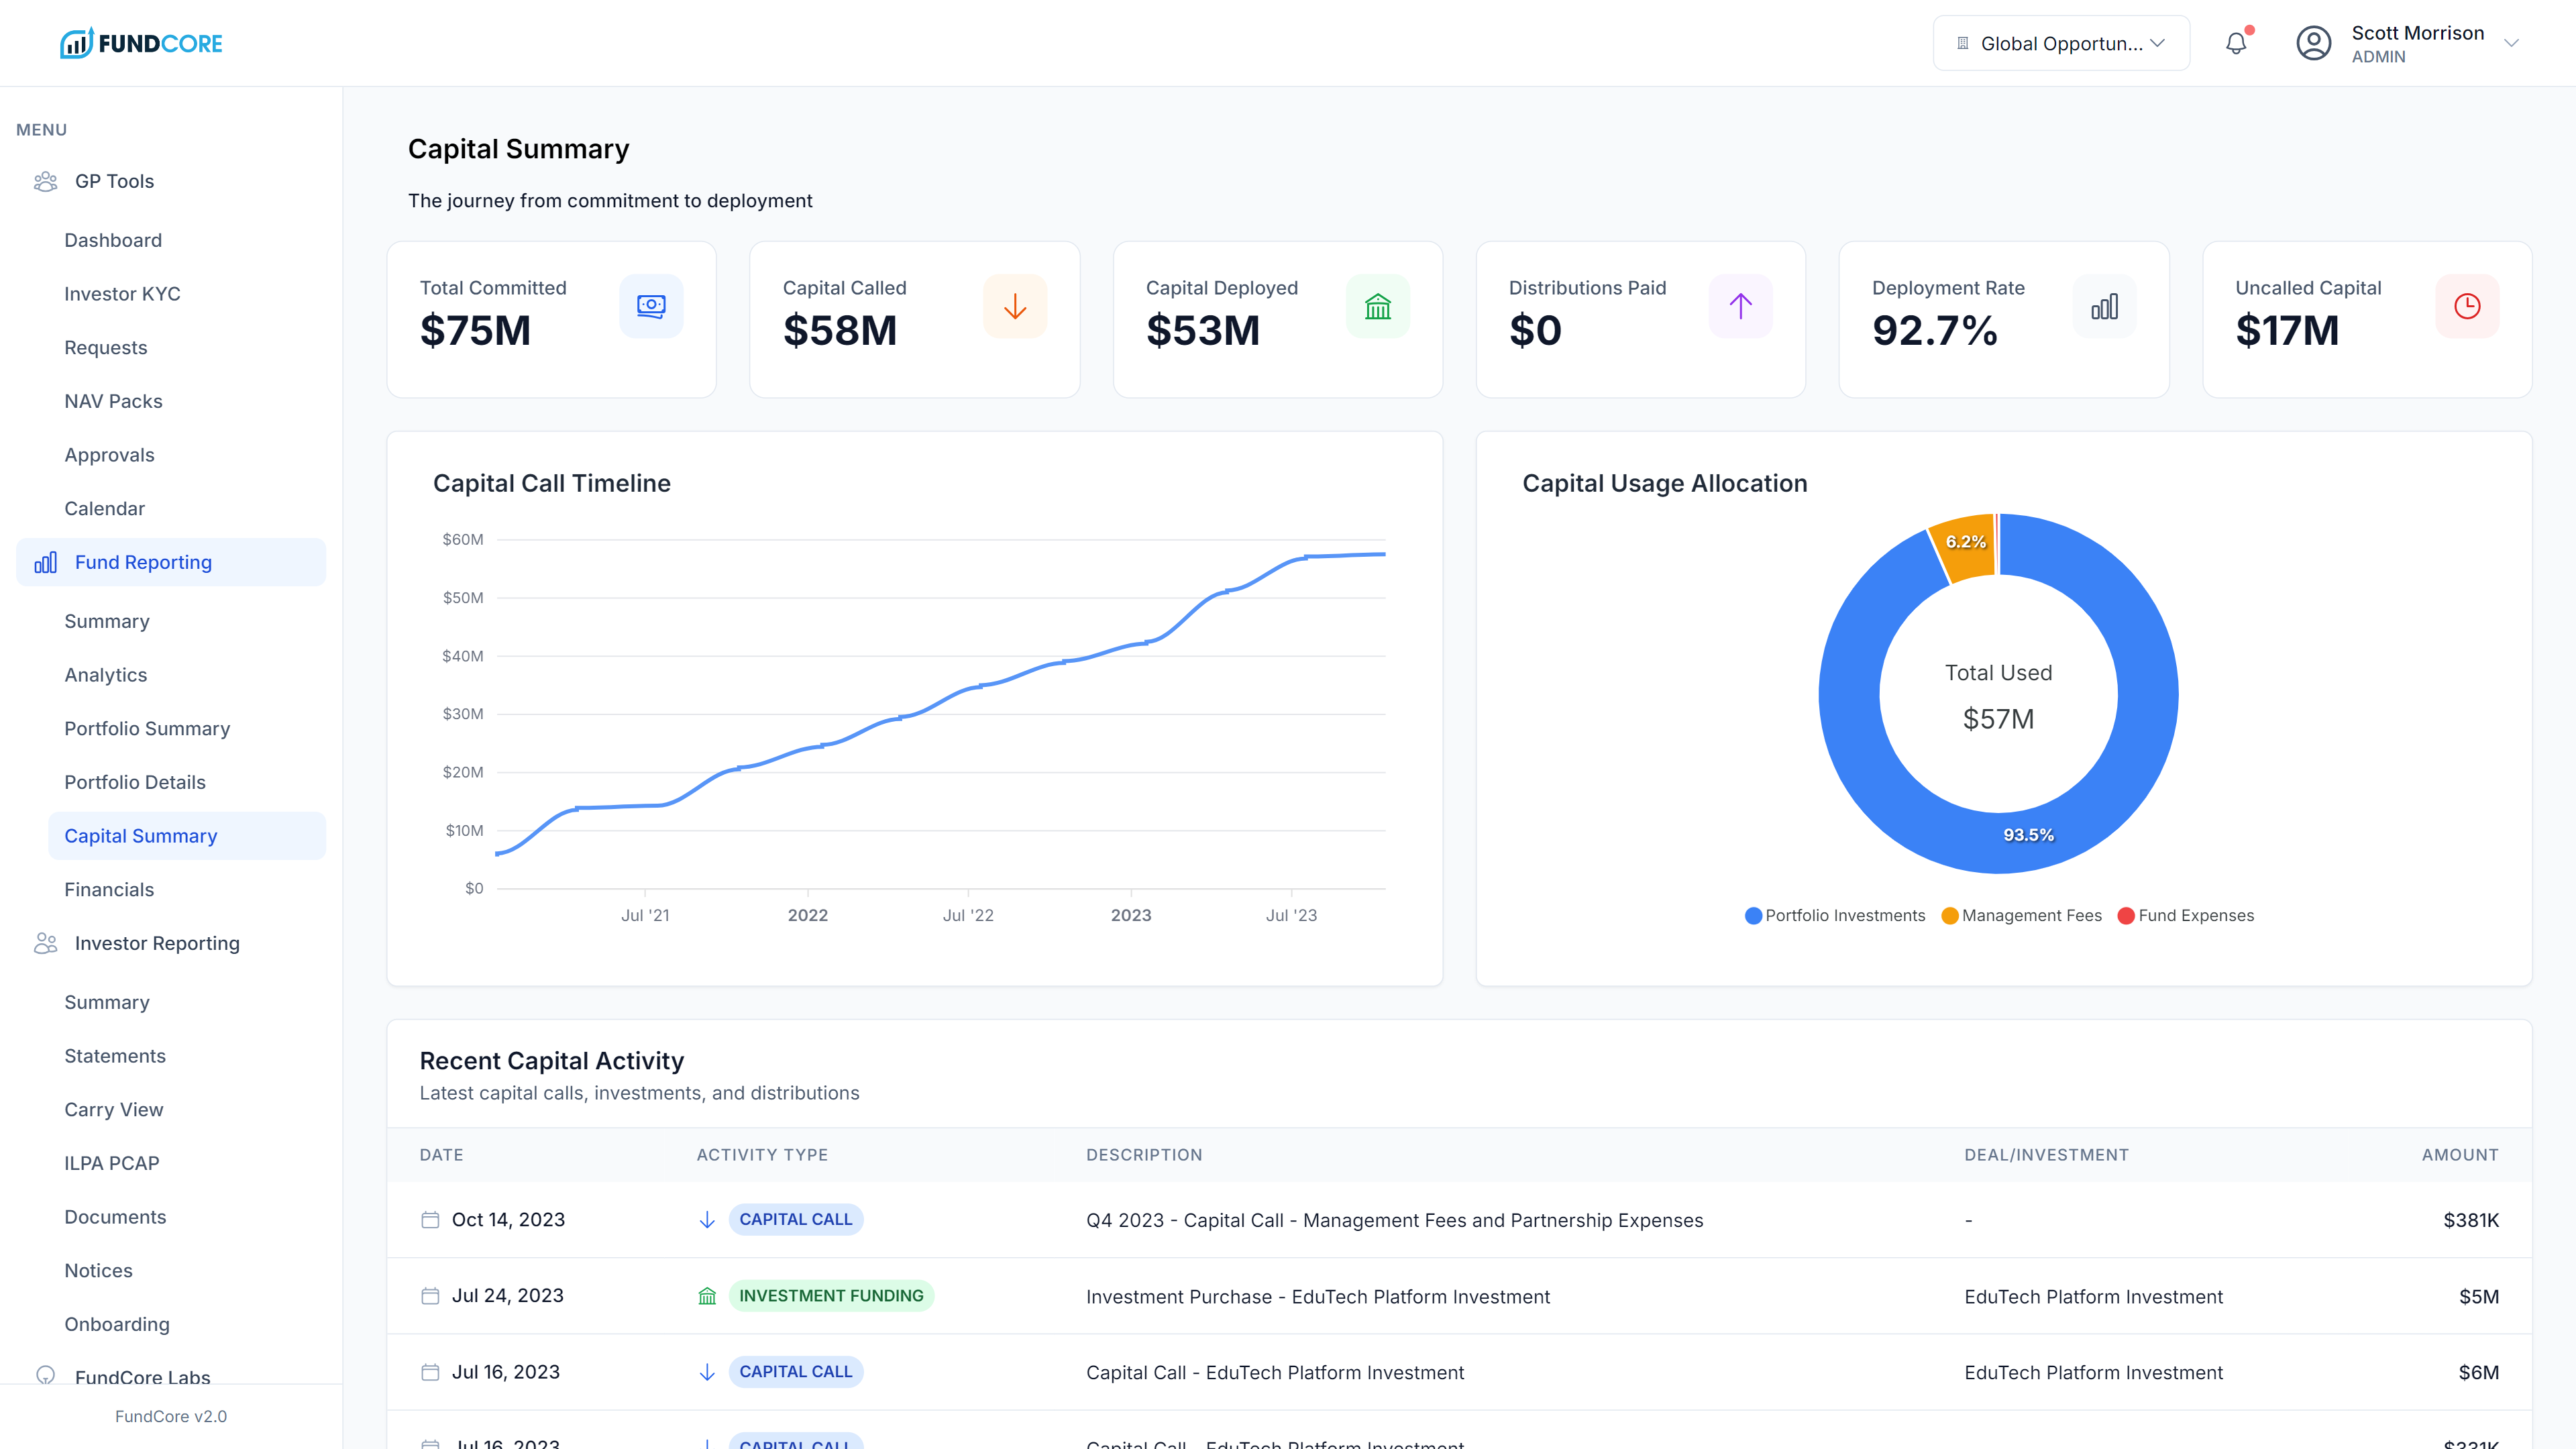Image resolution: width=2576 pixels, height=1449 pixels.
Task: Open Portfolio Details in sidebar
Action: [x=135, y=782]
